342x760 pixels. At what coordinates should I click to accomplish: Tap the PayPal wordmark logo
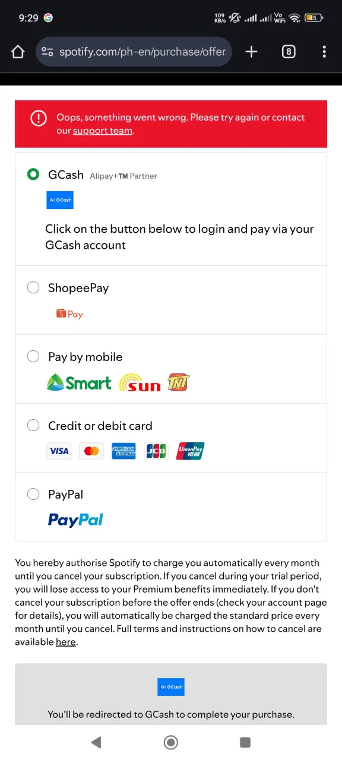(x=75, y=520)
